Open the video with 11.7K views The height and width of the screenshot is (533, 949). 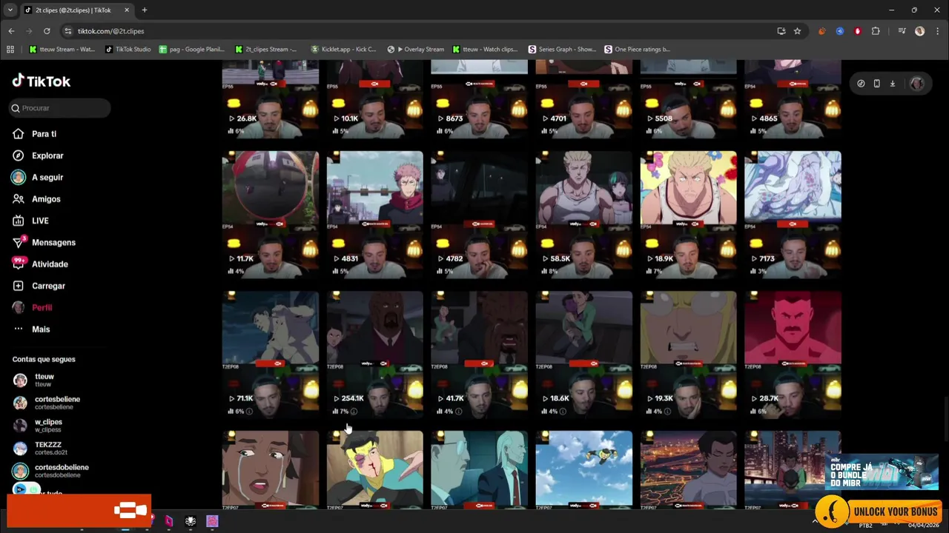point(271,215)
